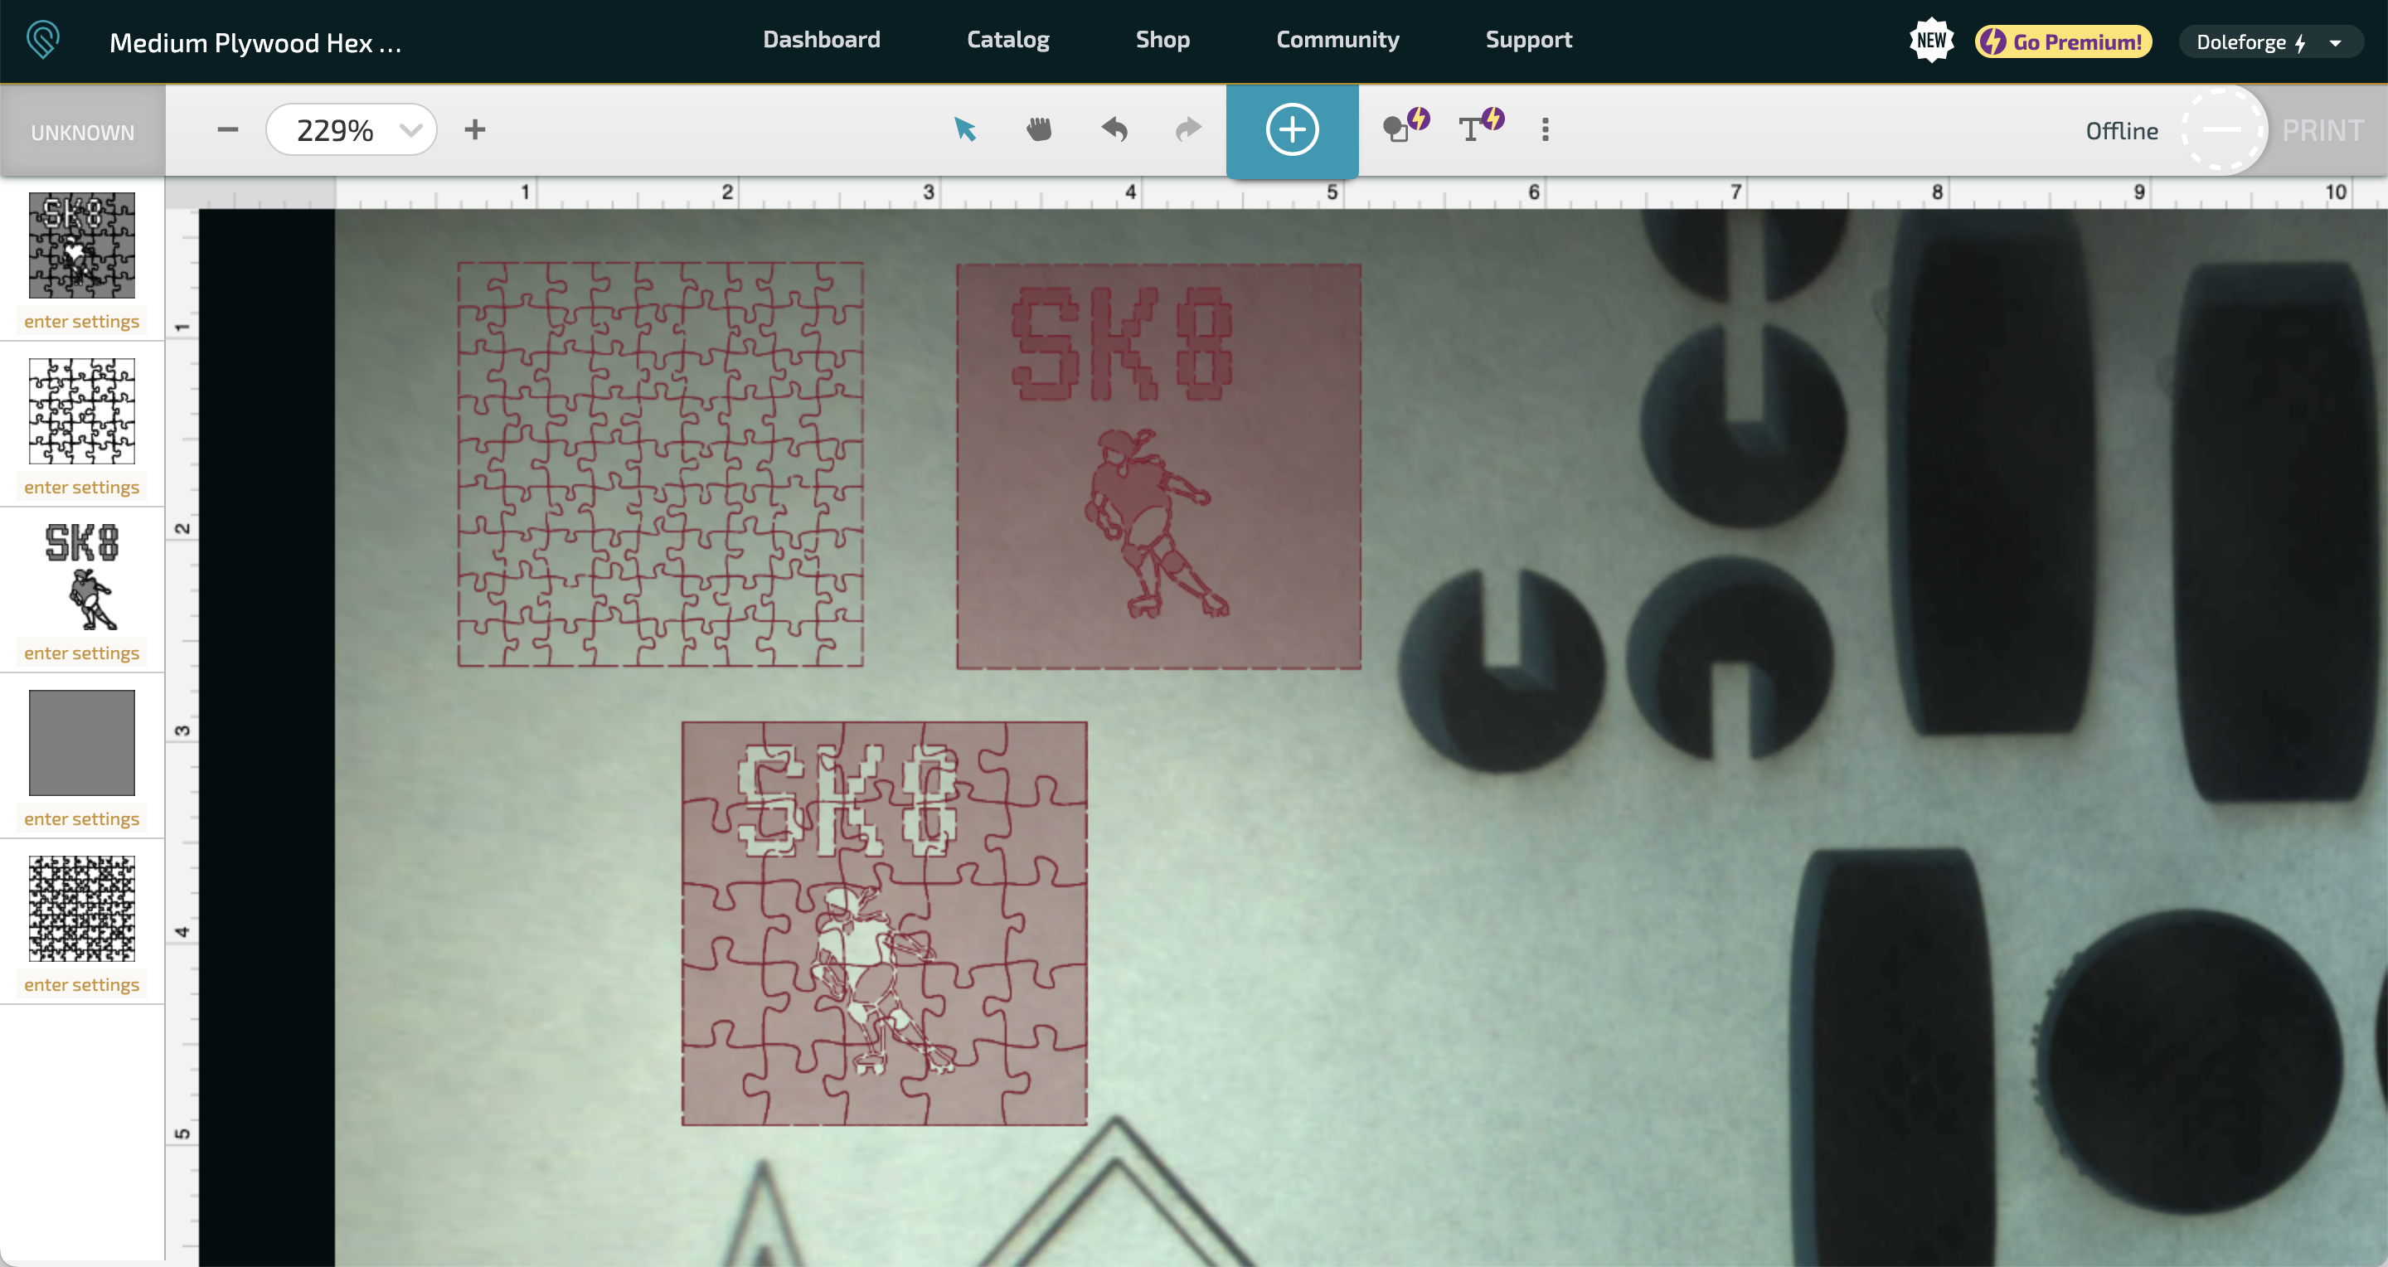Undo the last action

[x=1114, y=129]
